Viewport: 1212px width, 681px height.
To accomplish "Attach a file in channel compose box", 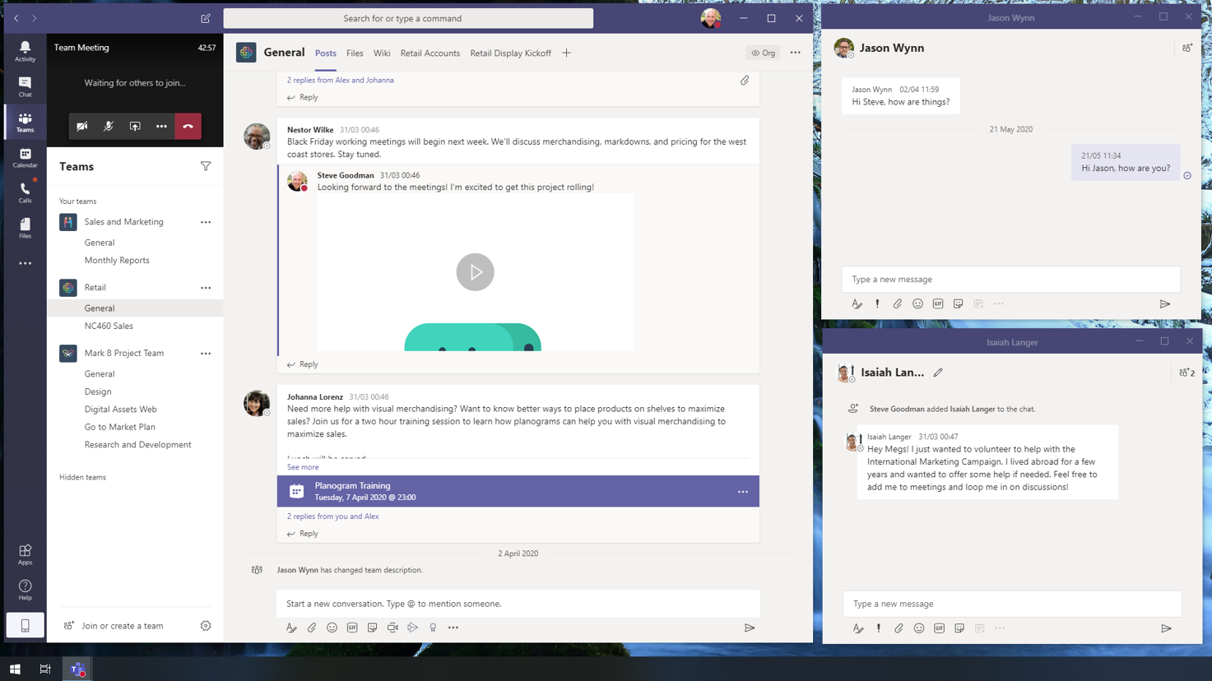I will [x=312, y=628].
